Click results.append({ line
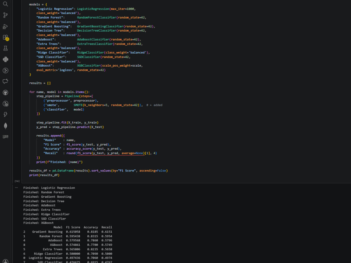 coord(51,136)
